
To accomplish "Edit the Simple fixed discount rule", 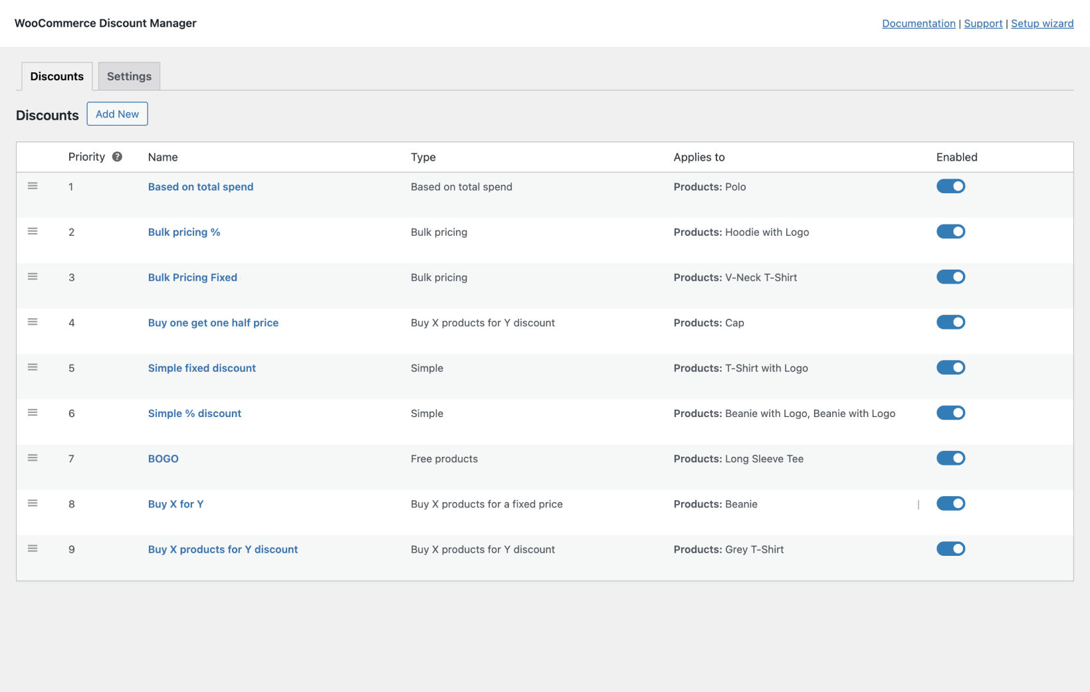I will pos(201,367).
